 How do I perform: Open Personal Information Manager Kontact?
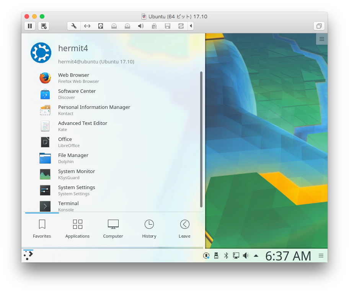(114, 110)
